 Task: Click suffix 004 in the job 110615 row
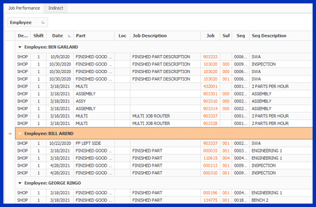click(x=226, y=158)
